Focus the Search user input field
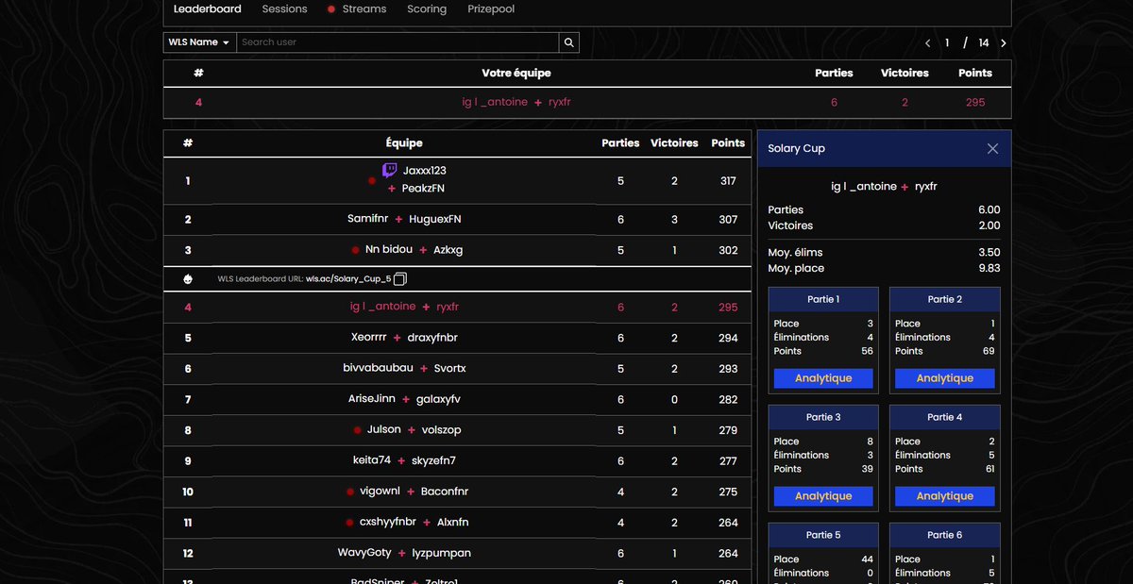The height and width of the screenshot is (584, 1133). coord(397,42)
